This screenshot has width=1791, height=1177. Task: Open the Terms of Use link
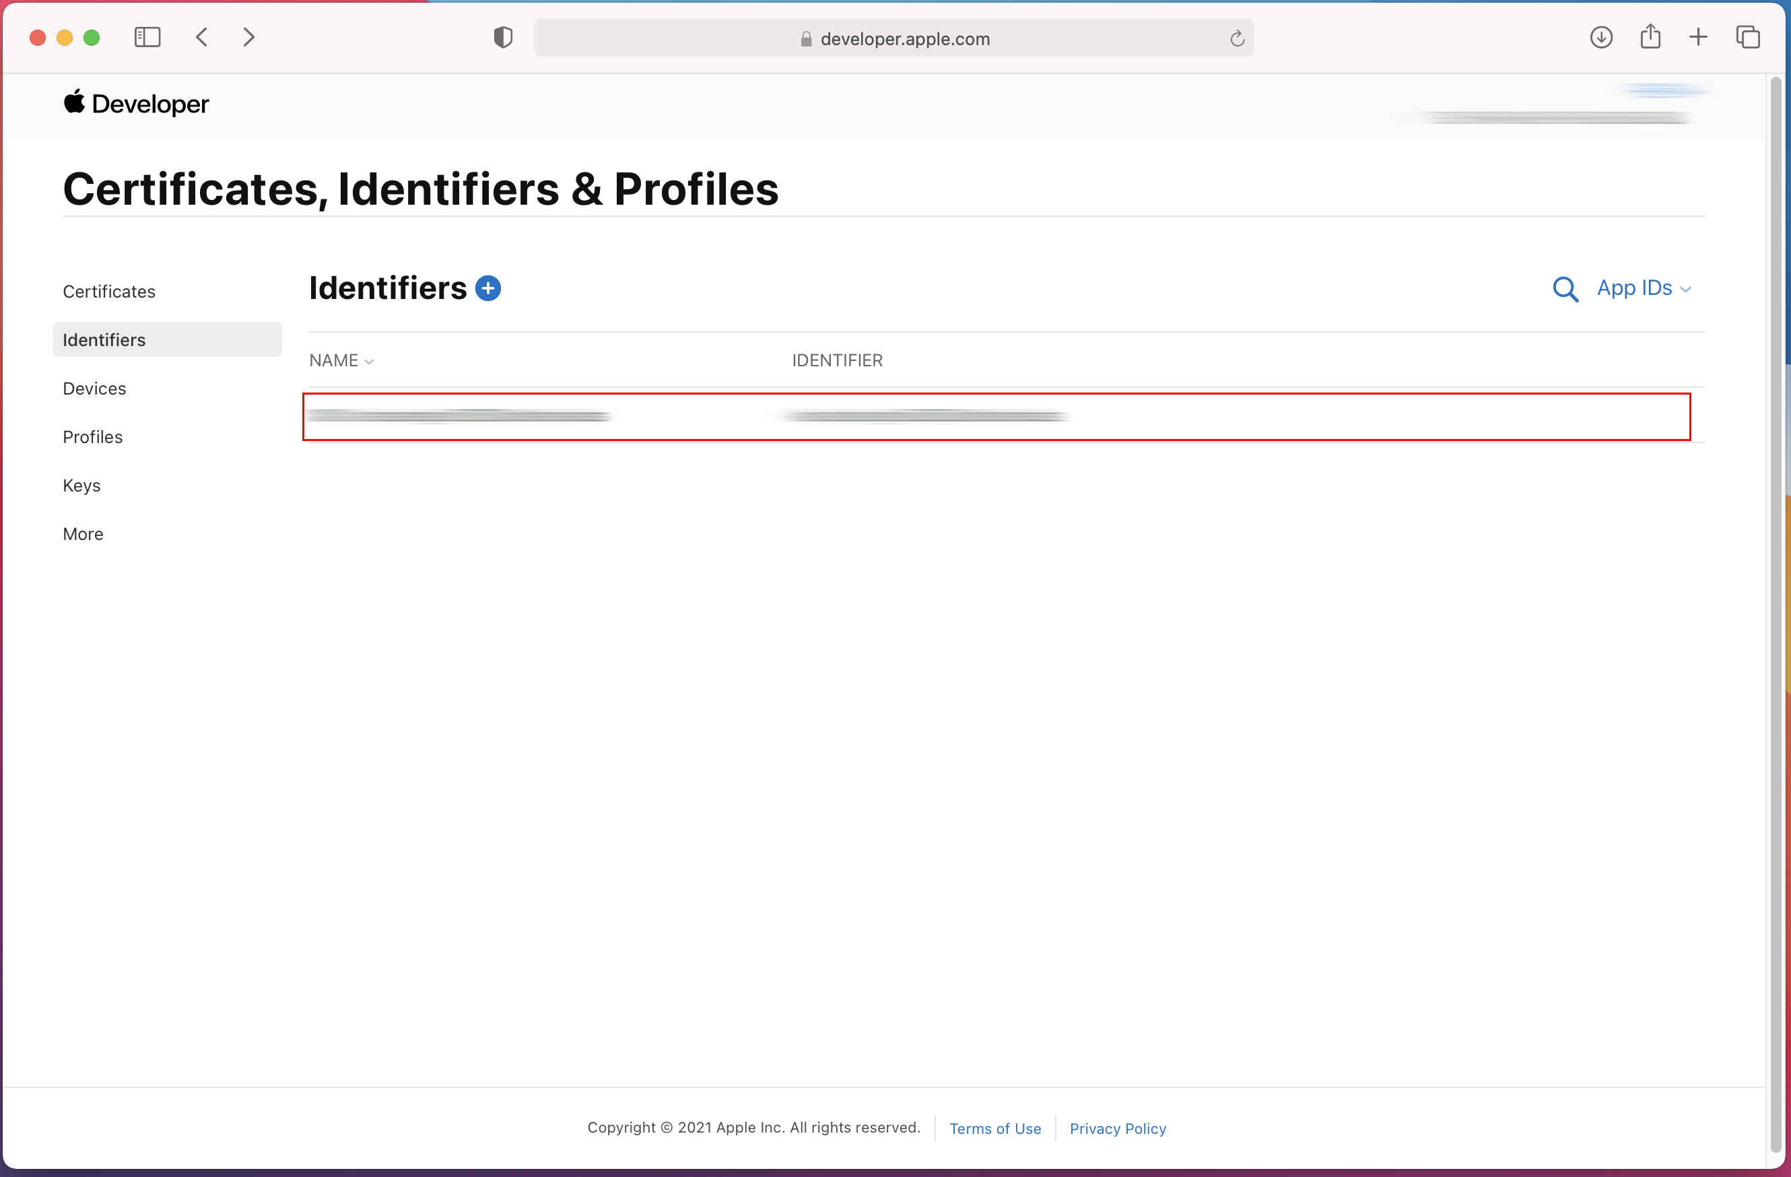[995, 1128]
